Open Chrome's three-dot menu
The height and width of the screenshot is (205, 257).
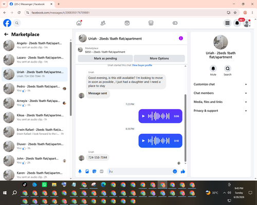click(252, 13)
